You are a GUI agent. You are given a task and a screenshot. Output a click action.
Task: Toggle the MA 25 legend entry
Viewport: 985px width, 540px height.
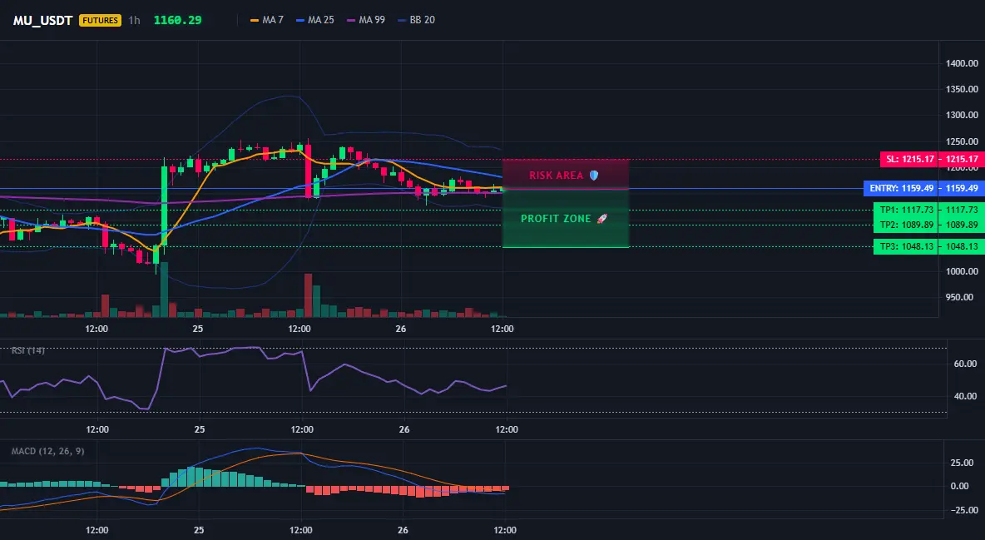[315, 20]
